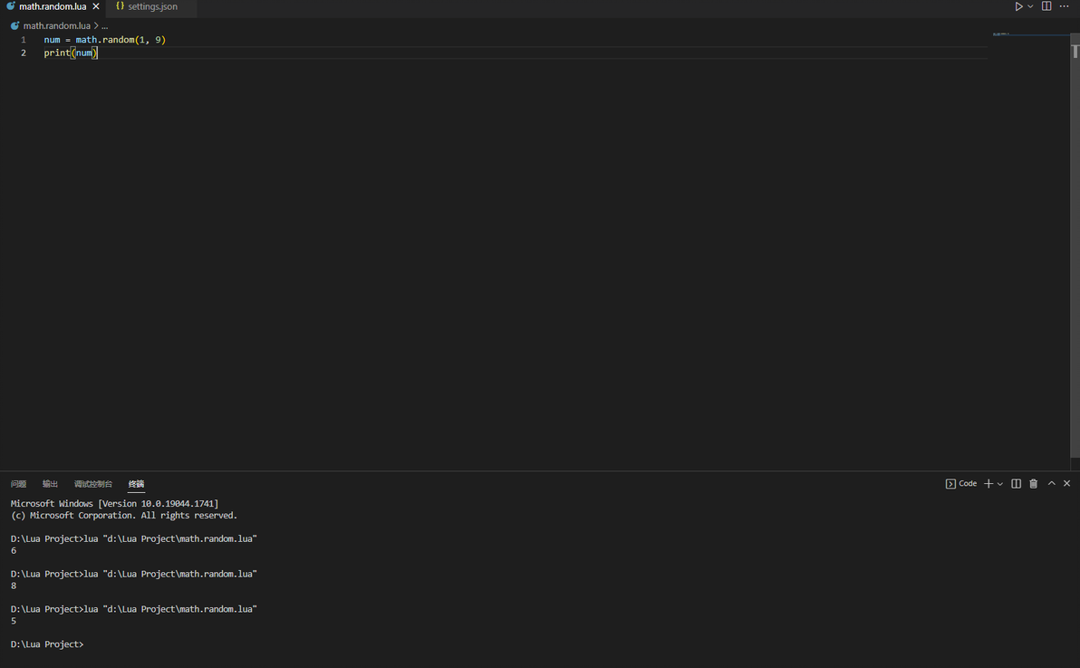Select the 终端 (Terminal) panel tab
The width and height of the screenshot is (1080, 668).
(137, 484)
